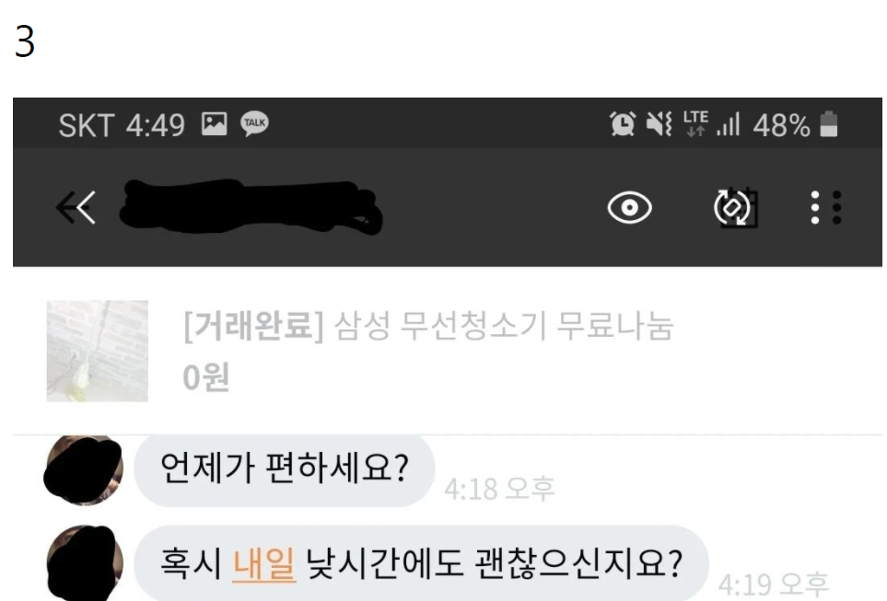The image size is (887, 601).
Task: Tap profile picture beside 언제가 편하세요? message
Action: [x=84, y=469]
